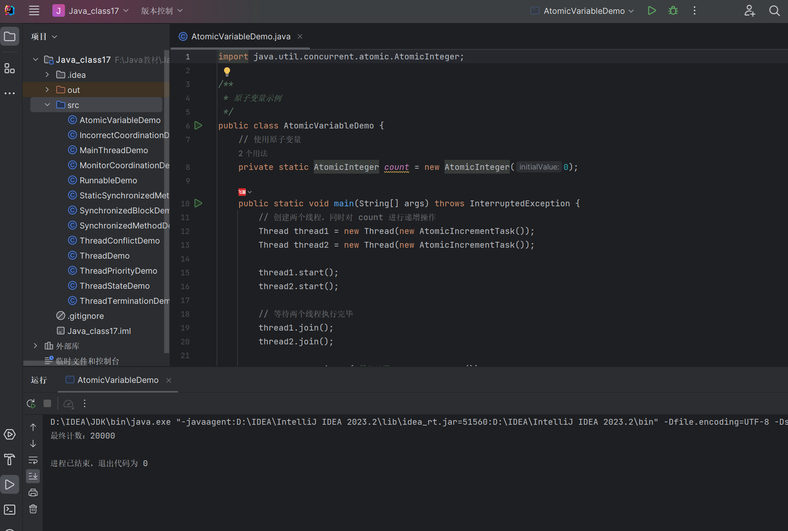Collapse the Java_class17 root folder
Viewport: 788px width, 531px height.
pyautogui.click(x=36, y=60)
